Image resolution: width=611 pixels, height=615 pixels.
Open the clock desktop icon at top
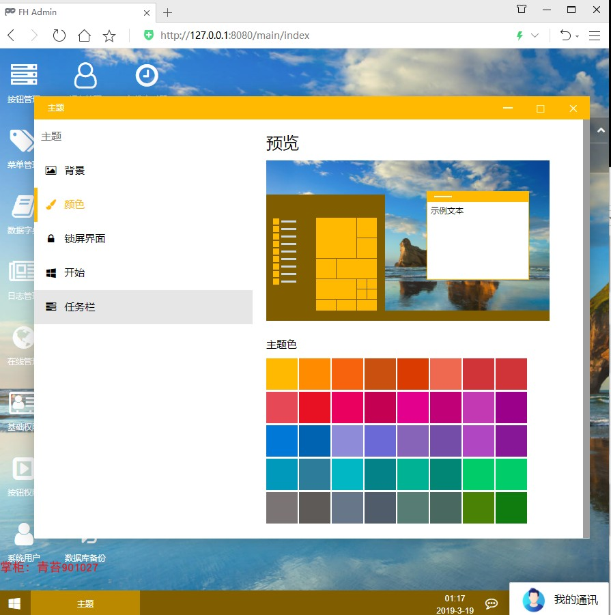(x=147, y=75)
